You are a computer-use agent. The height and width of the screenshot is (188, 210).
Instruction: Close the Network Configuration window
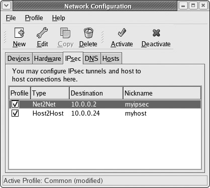click(203, 6)
